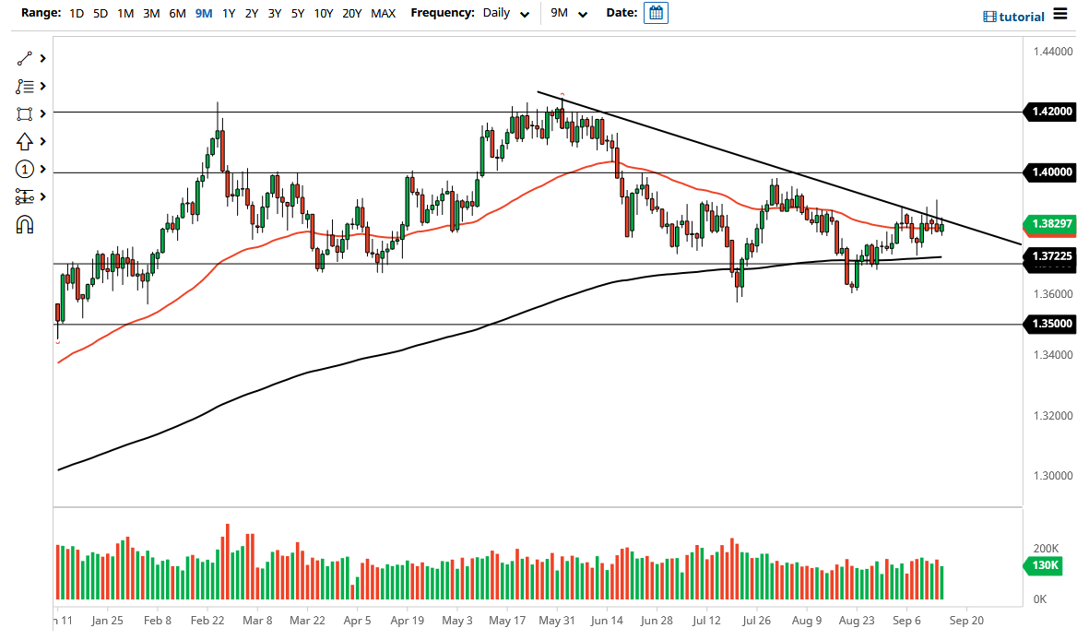Open the numbered marker tool
This screenshot has height=640, width=1089.
pyautogui.click(x=26, y=169)
